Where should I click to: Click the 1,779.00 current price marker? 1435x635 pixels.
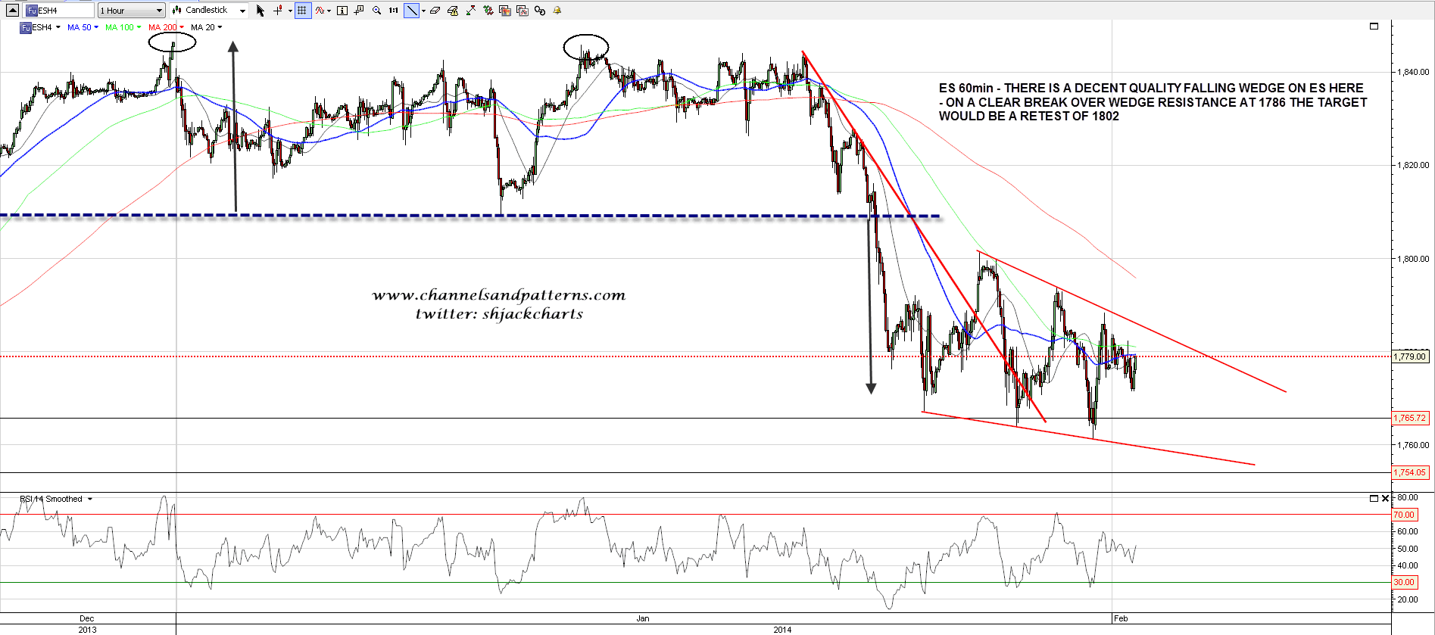[1410, 356]
